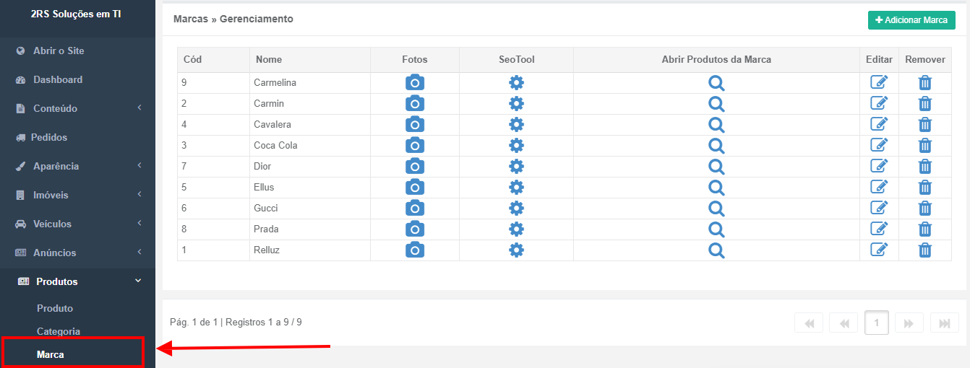Expand the Veículos sidebar menu
970x368 pixels.
pyautogui.click(x=77, y=224)
